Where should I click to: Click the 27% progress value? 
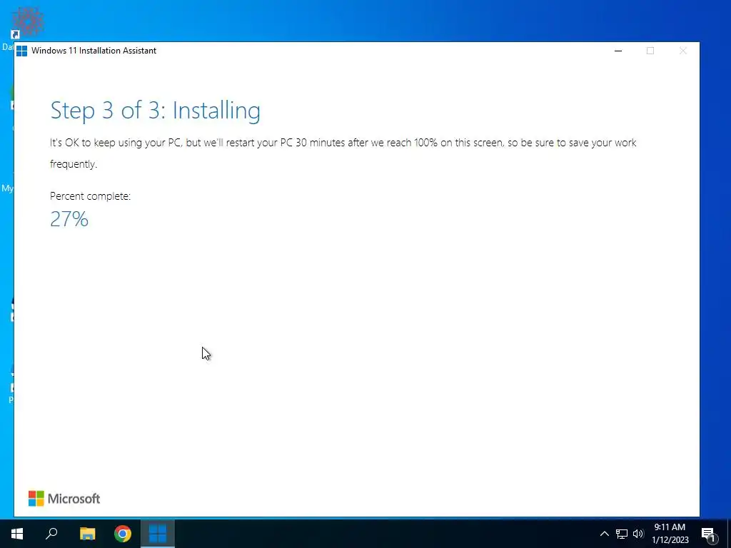[69, 219]
